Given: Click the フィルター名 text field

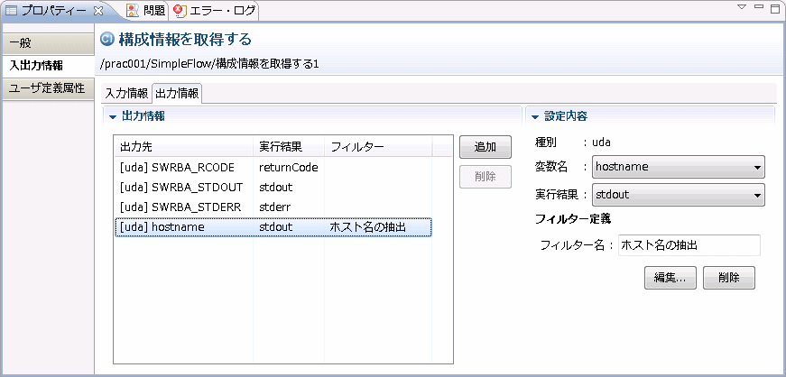Looking at the screenshot, I should point(689,245).
